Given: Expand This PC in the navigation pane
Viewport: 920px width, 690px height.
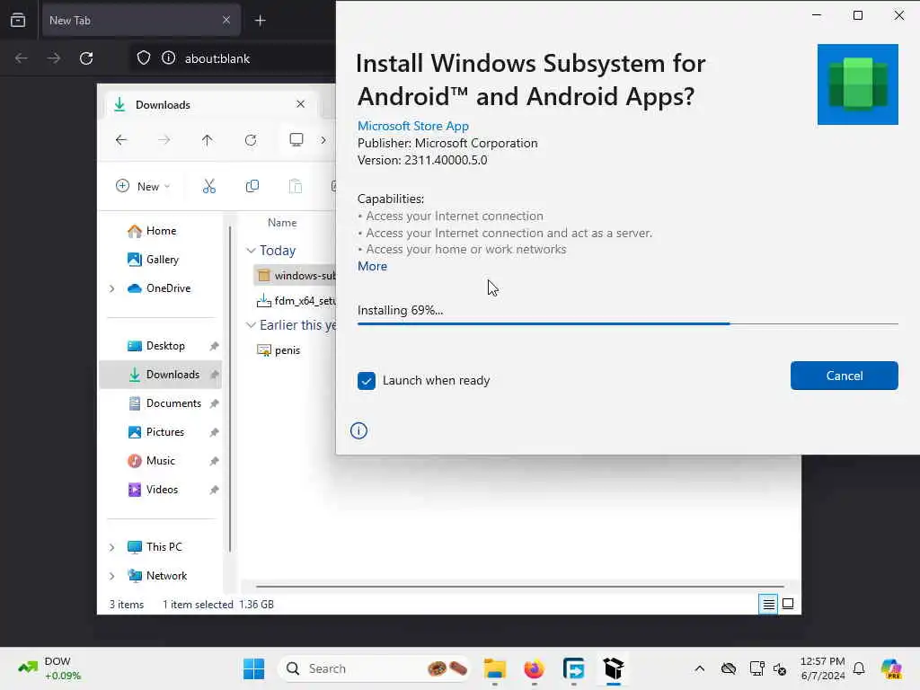Looking at the screenshot, I should (112, 547).
